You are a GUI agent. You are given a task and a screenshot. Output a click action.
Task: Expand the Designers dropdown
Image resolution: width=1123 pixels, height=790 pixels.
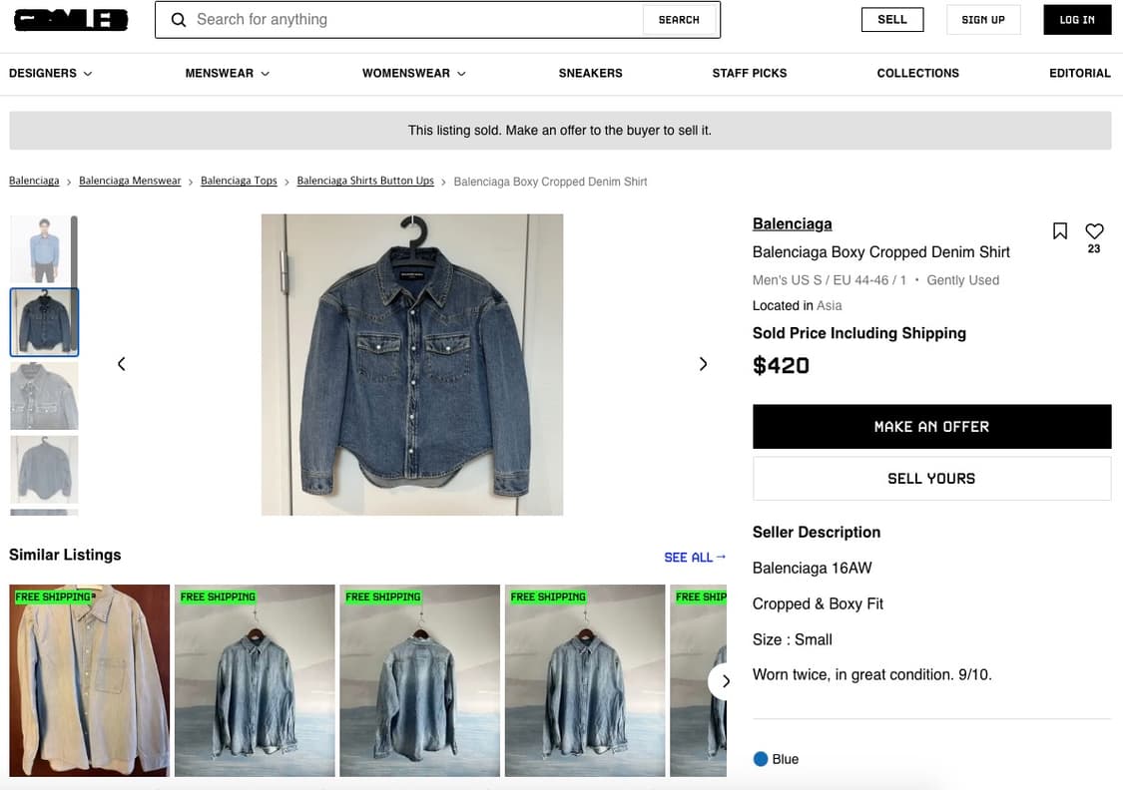click(x=50, y=73)
